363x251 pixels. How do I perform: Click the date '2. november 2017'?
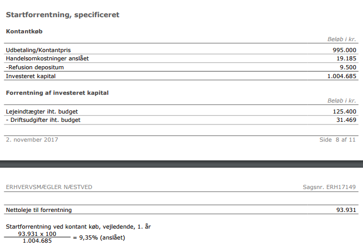click(x=32, y=140)
